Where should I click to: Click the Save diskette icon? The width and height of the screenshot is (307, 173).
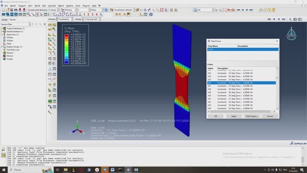12,10
